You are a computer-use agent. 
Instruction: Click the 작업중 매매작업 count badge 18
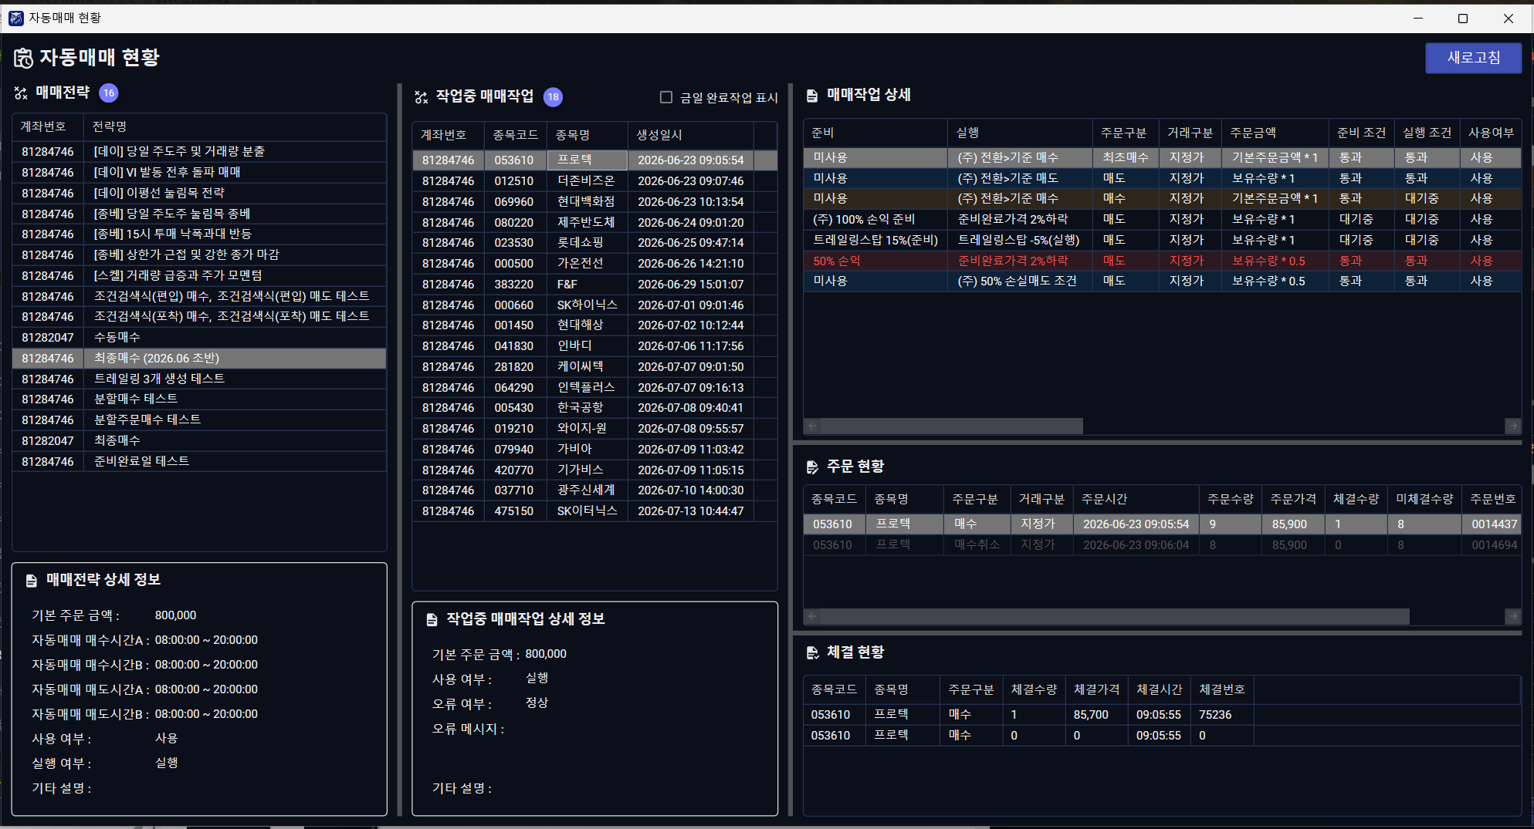click(x=553, y=97)
